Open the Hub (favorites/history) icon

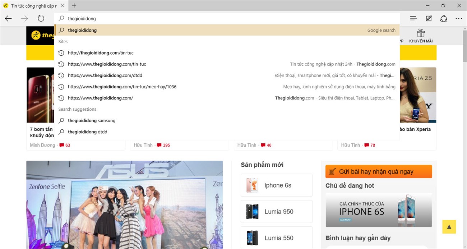pos(413,18)
